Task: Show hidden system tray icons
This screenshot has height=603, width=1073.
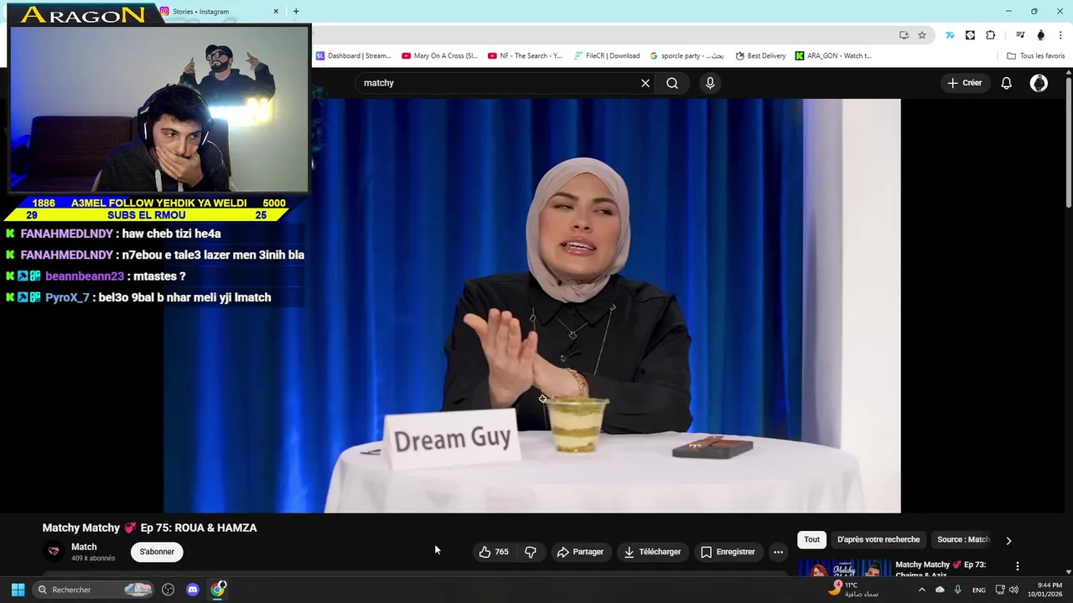Action: pos(921,590)
